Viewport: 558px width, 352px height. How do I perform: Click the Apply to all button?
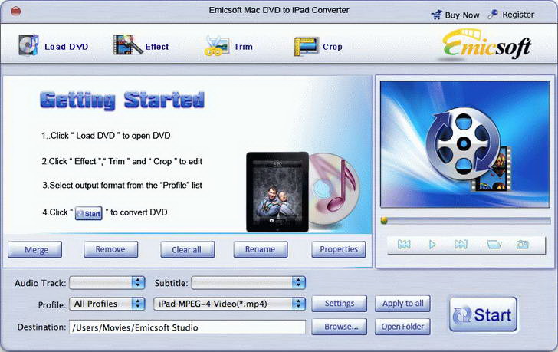tap(402, 304)
